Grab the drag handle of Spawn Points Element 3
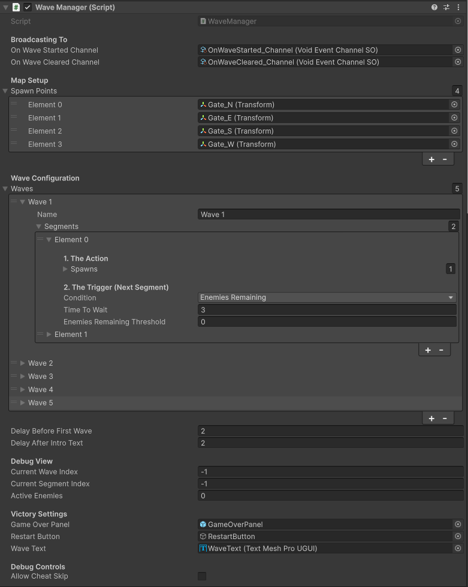Image resolution: width=468 pixels, height=587 pixels. (x=14, y=143)
